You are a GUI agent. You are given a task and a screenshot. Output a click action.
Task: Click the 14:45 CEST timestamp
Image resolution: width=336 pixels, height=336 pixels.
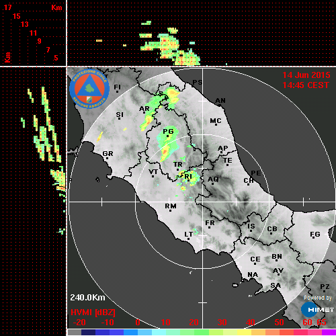coord(306,85)
